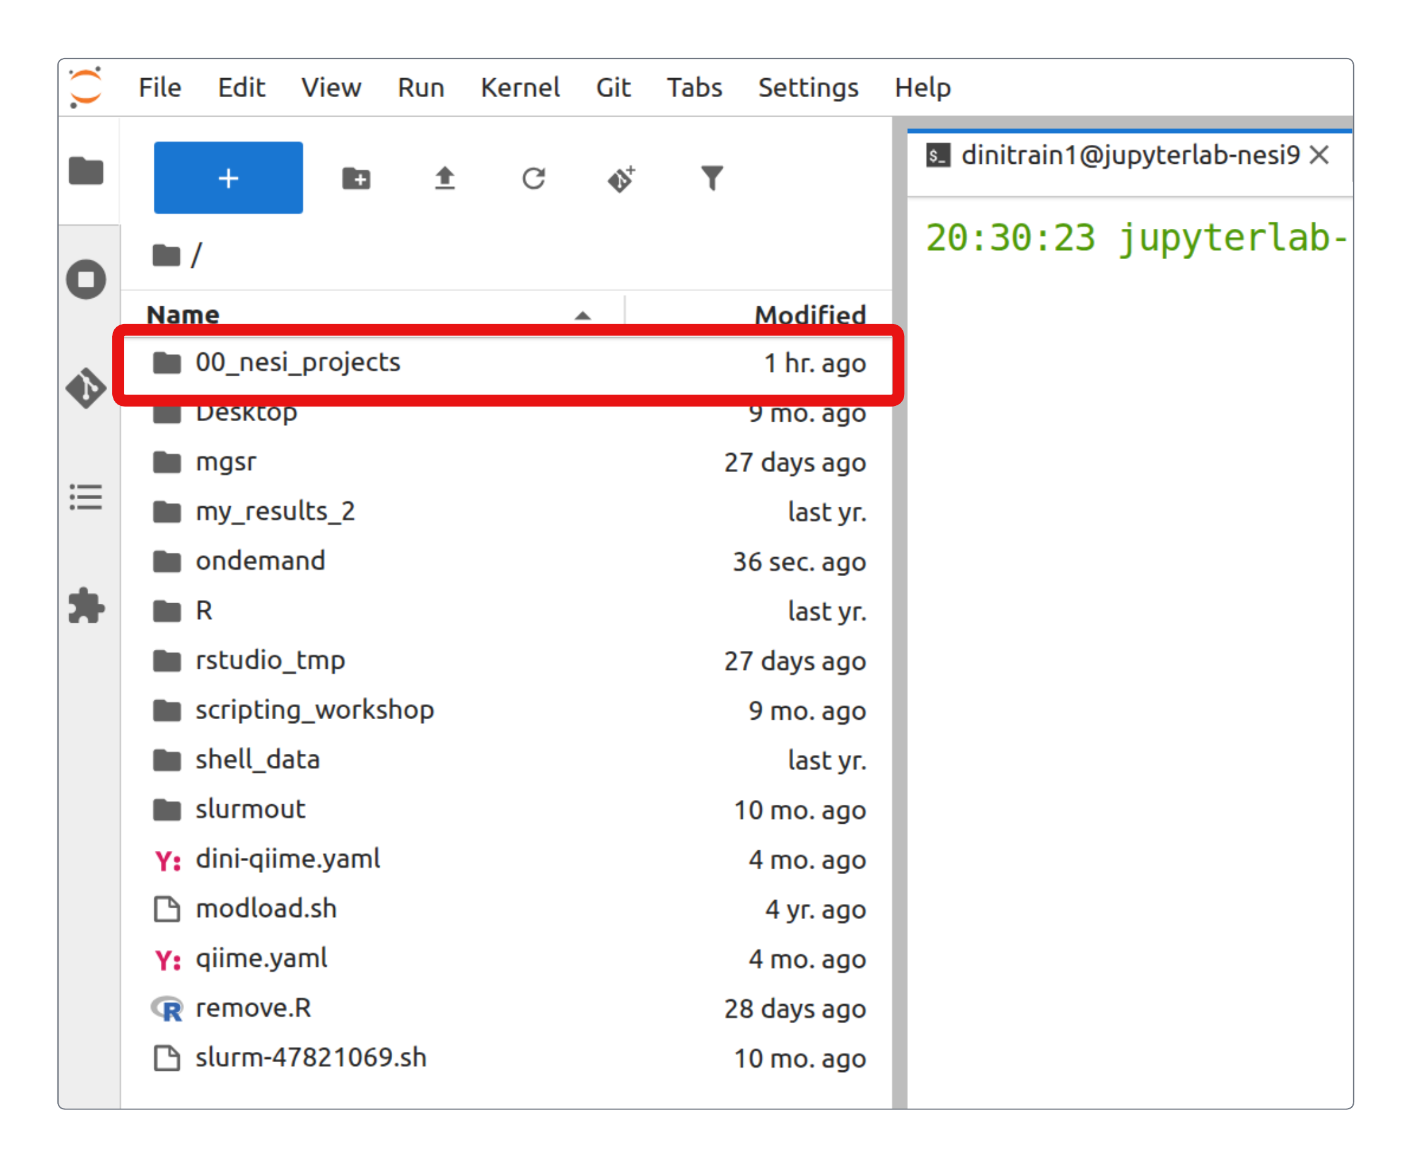
Task: Open the Kernel menu
Action: click(x=520, y=87)
